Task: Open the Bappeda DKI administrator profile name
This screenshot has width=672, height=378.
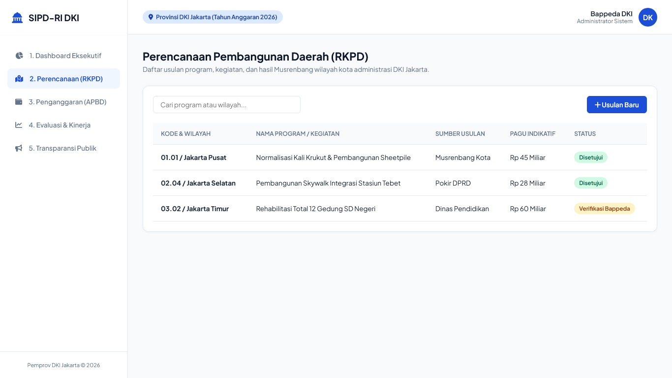Action: pyautogui.click(x=611, y=14)
